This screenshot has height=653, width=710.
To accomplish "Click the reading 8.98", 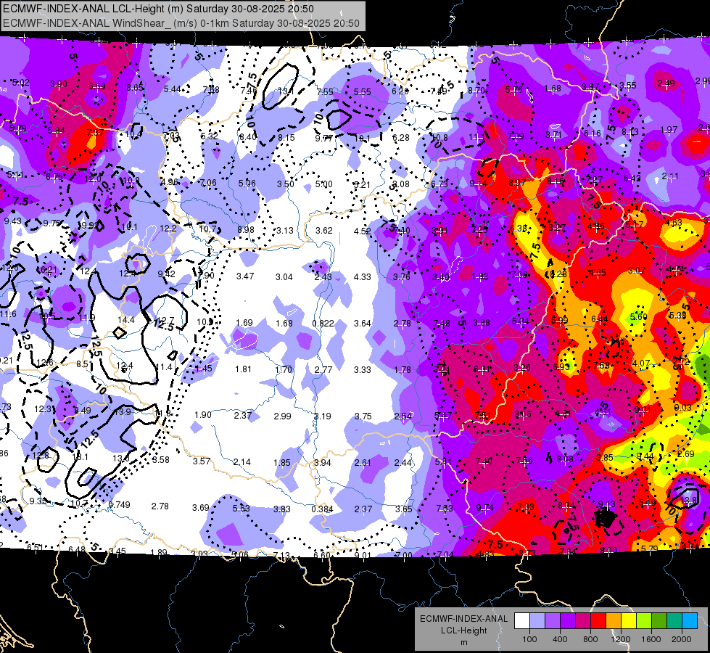I will pyautogui.click(x=246, y=230).
